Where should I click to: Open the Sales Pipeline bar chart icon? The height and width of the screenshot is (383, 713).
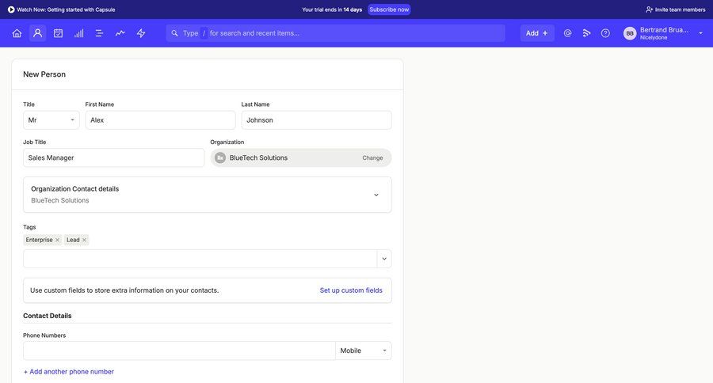coord(79,33)
